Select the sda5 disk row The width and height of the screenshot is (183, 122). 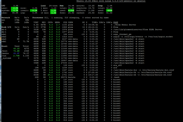pos(15,39)
